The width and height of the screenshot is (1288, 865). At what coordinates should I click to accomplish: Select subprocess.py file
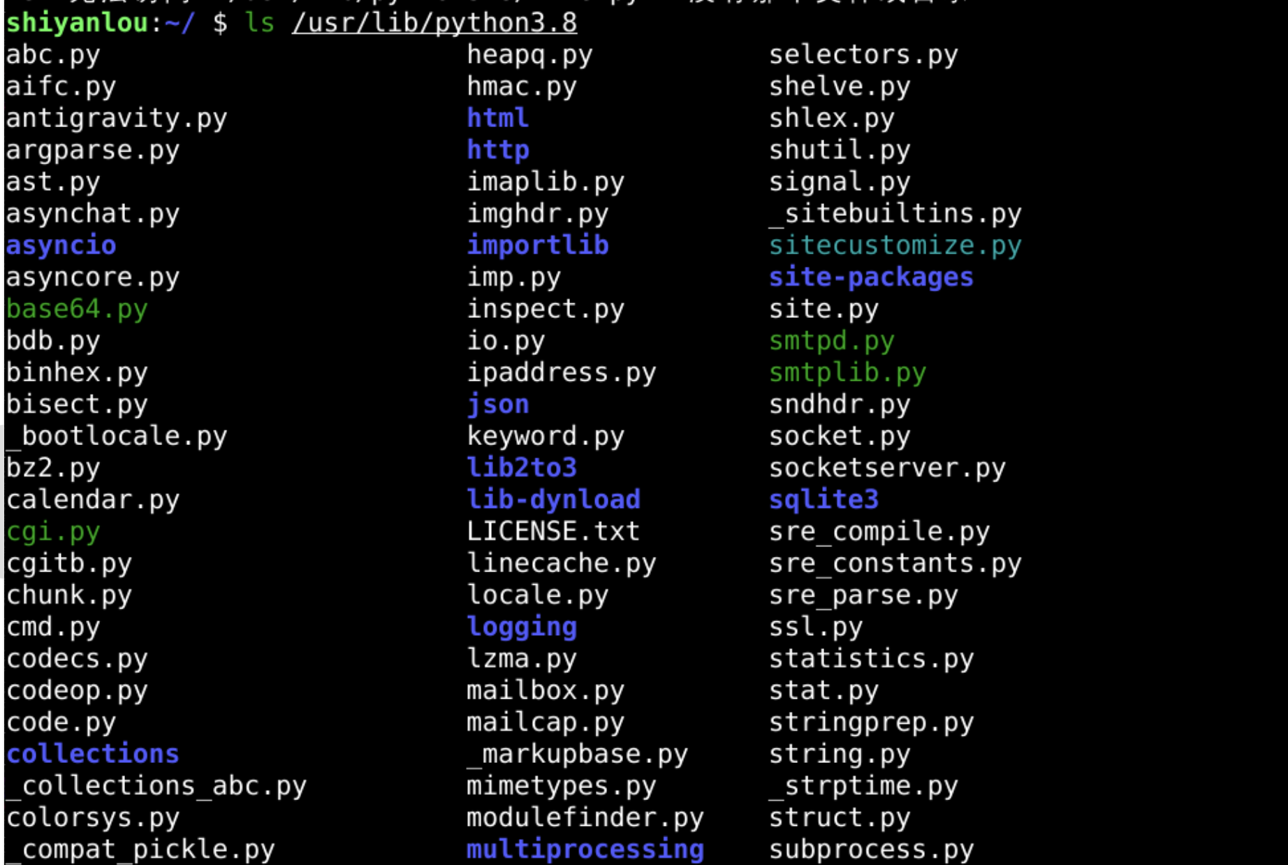click(871, 850)
